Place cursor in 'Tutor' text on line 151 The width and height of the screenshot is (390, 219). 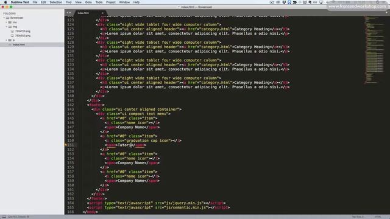pos(124,145)
